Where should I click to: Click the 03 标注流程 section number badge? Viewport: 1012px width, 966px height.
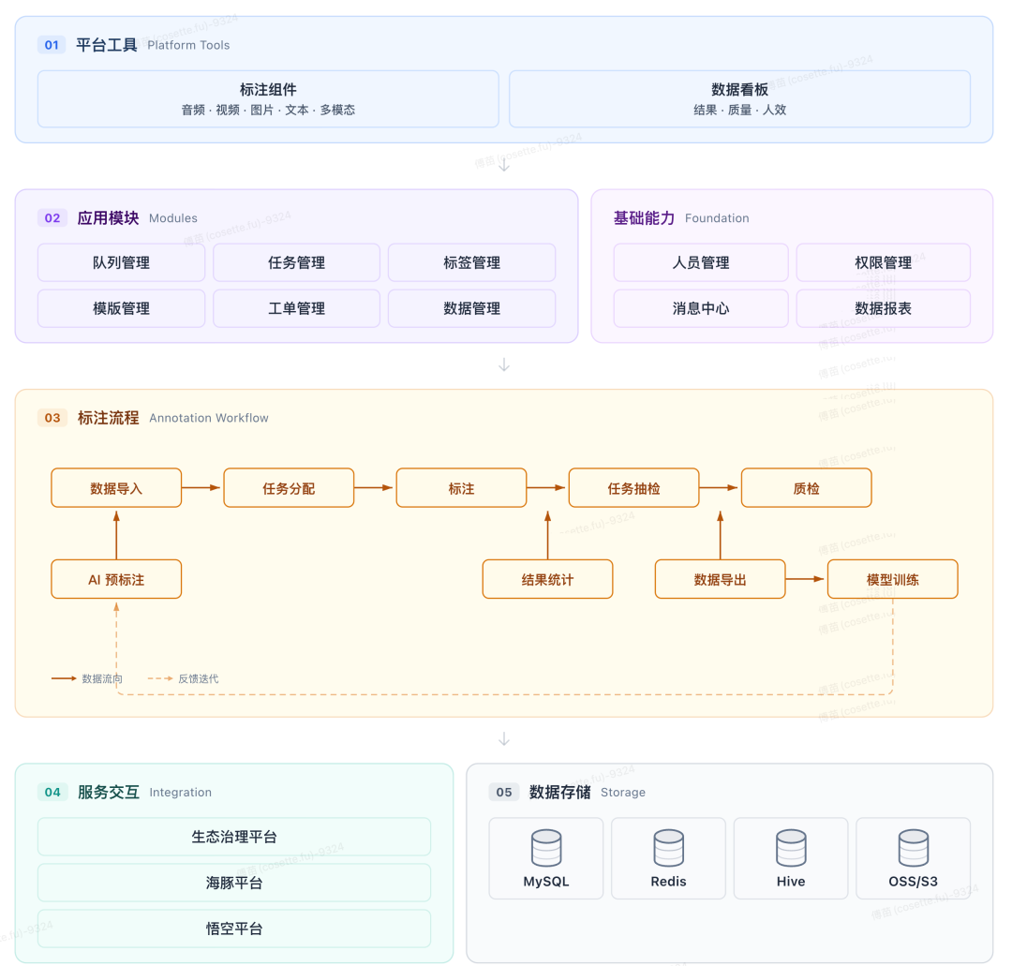point(52,418)
